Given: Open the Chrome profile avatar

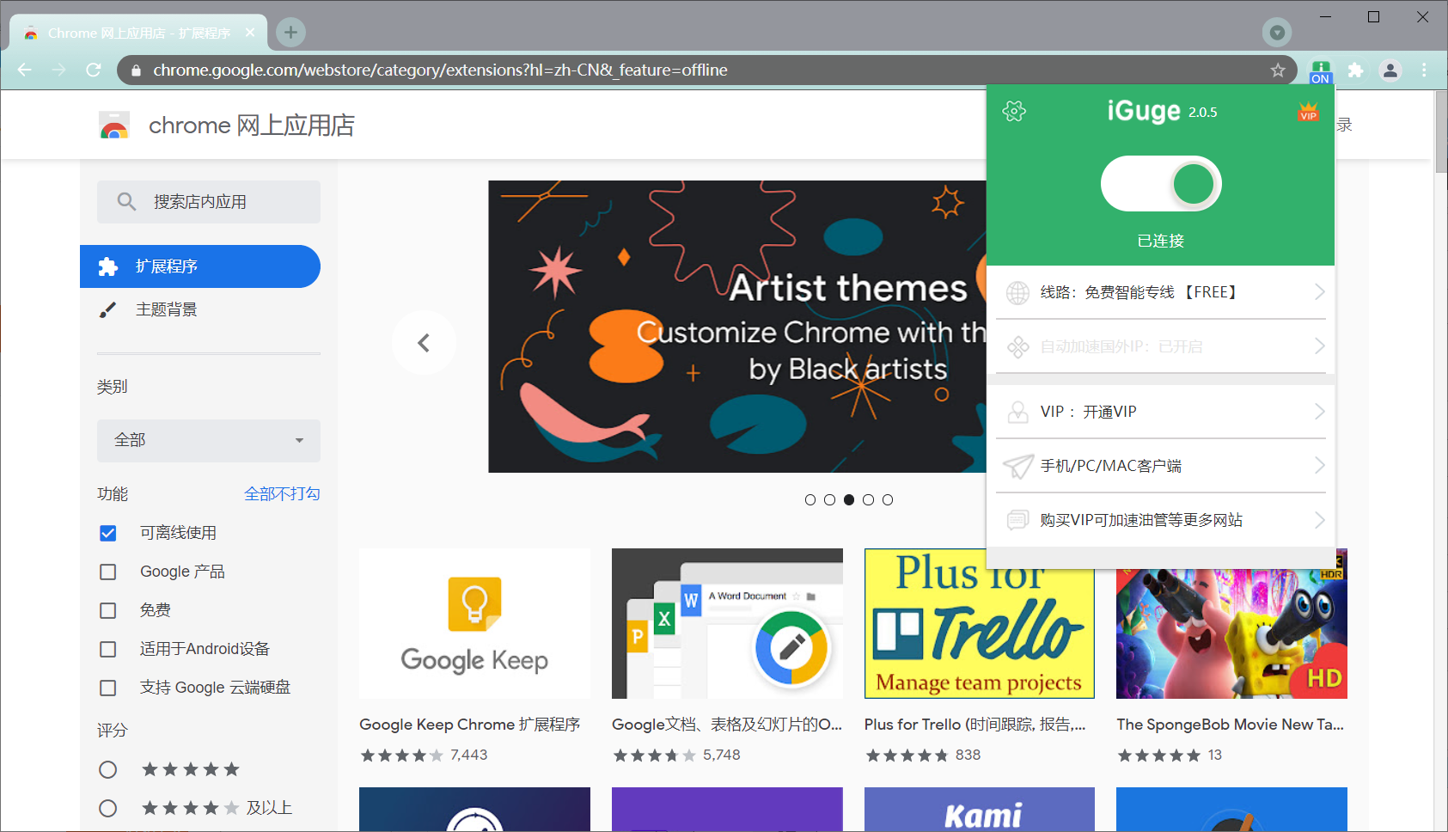Looking at the screenshot, I should tap(1390, 70).
